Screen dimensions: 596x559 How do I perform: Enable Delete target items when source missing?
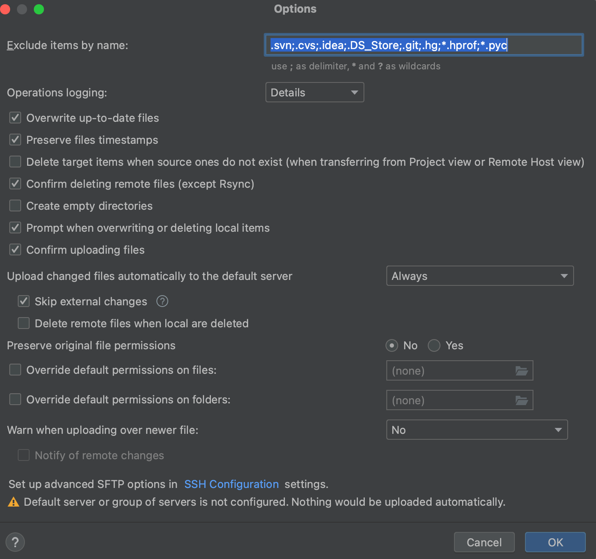[x=16, y=162]
